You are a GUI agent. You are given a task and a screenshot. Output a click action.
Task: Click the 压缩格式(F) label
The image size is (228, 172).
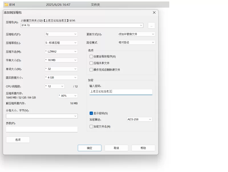pyautogui.click(x=13, y=34)
